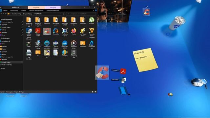
Task: Select the PotPlayer 64 bit shortcut
Action: 73,45
